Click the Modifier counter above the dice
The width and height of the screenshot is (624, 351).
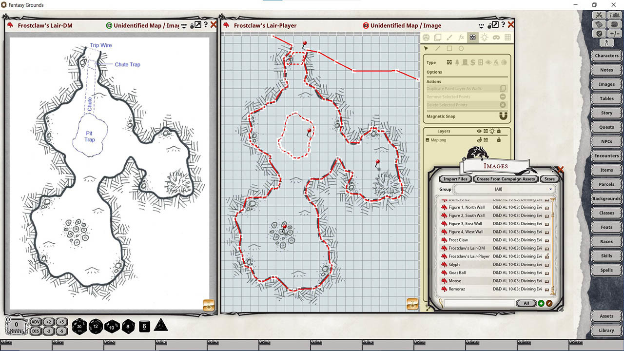coord(16,326)
